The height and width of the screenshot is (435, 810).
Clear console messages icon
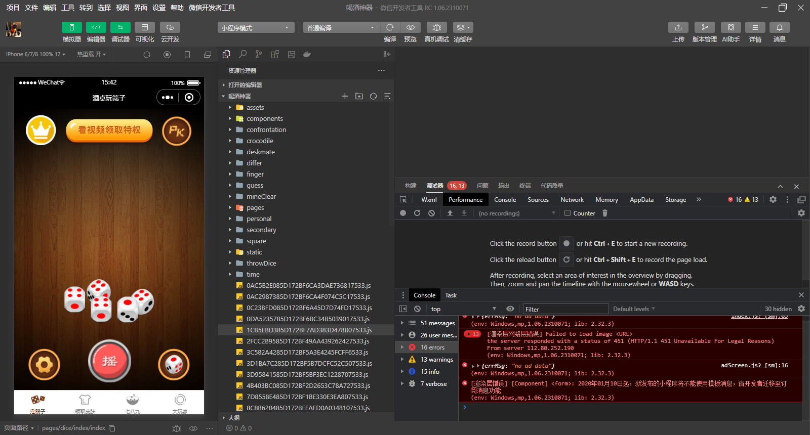point(417,309)
